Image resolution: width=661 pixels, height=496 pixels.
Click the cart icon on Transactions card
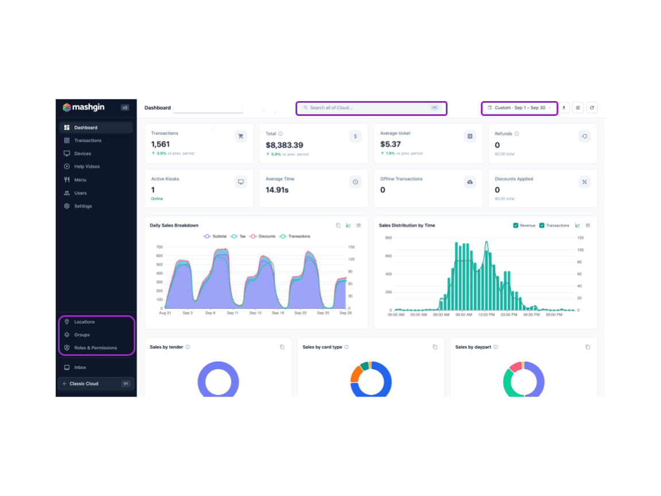[x=241, y=136]
